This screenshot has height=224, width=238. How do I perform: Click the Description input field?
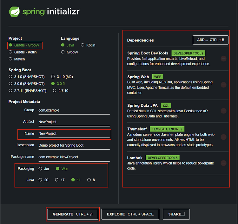coord(74,145)
